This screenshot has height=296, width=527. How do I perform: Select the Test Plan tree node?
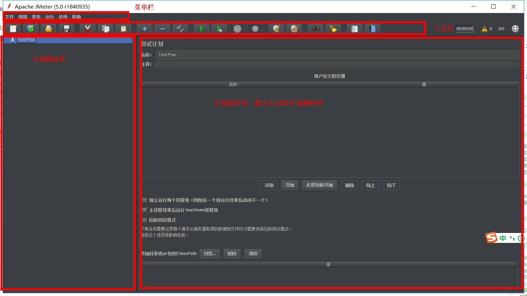(26, 40)
